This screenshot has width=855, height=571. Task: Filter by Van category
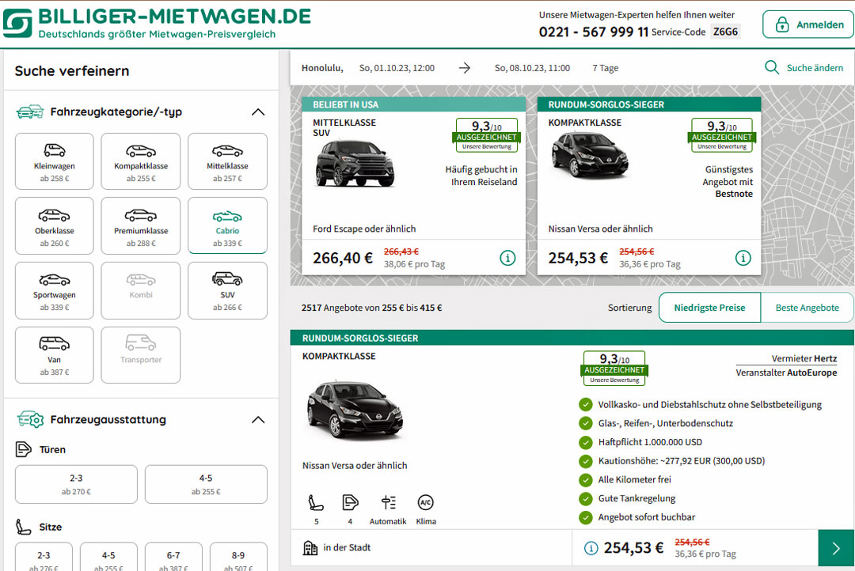click(x=55, y=355)
